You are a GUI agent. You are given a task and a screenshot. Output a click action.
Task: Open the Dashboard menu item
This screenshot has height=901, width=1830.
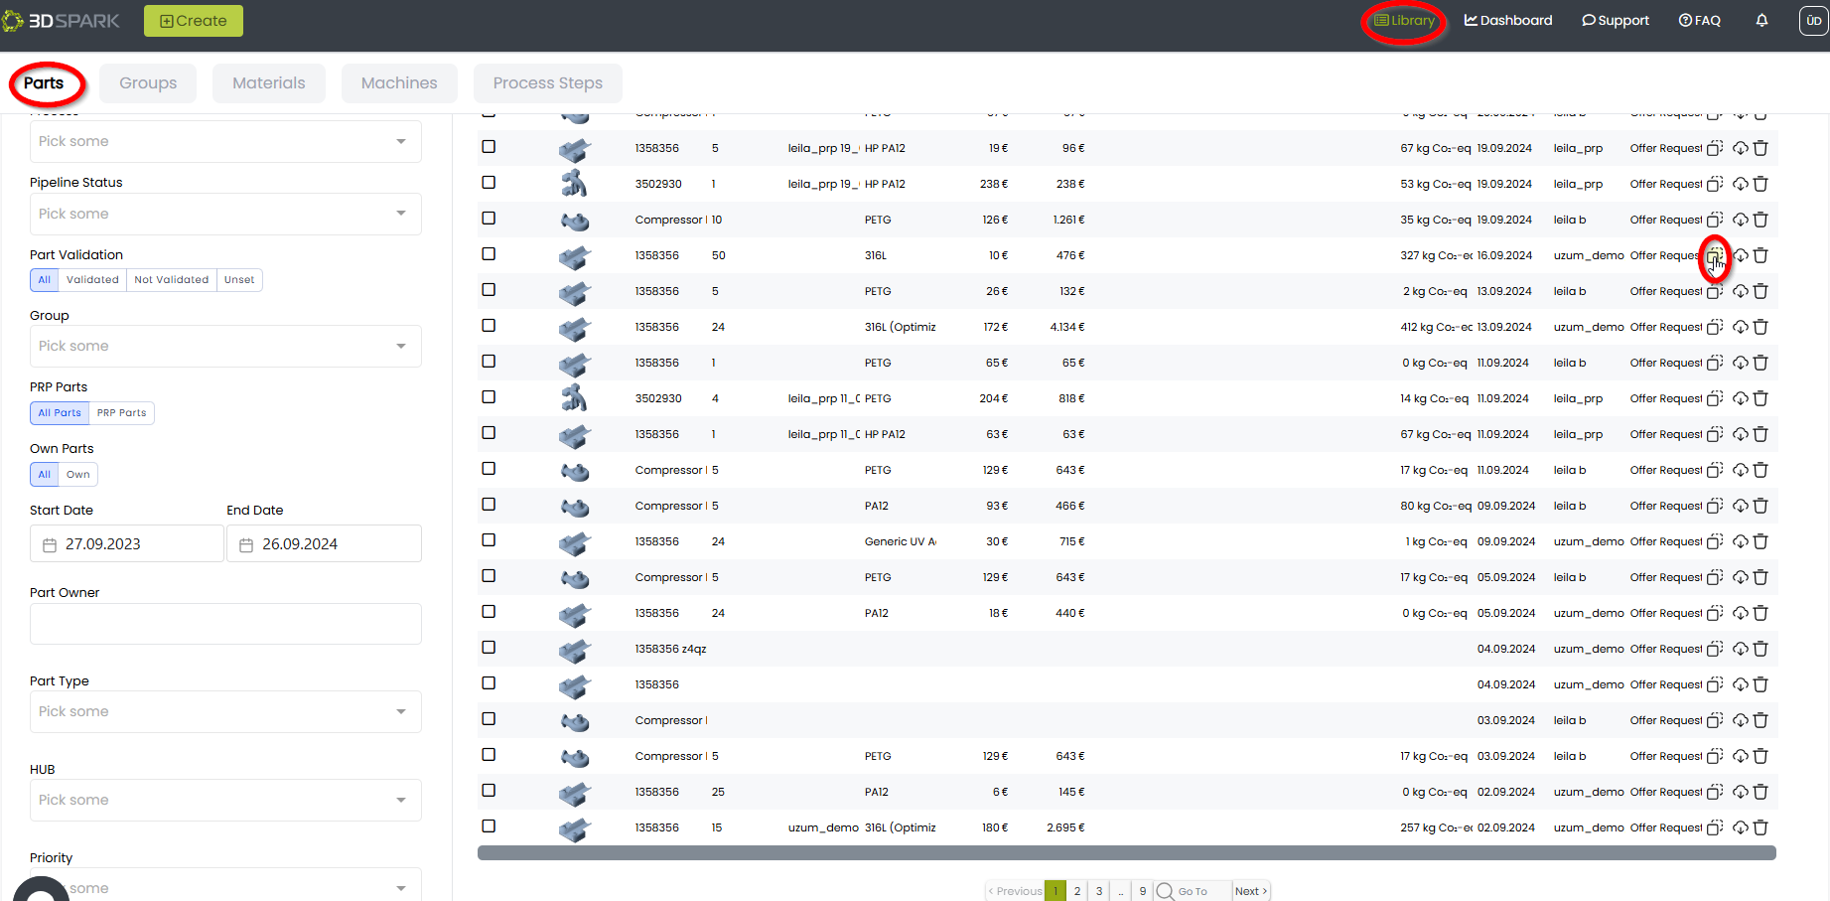[x=1507, y=21]
